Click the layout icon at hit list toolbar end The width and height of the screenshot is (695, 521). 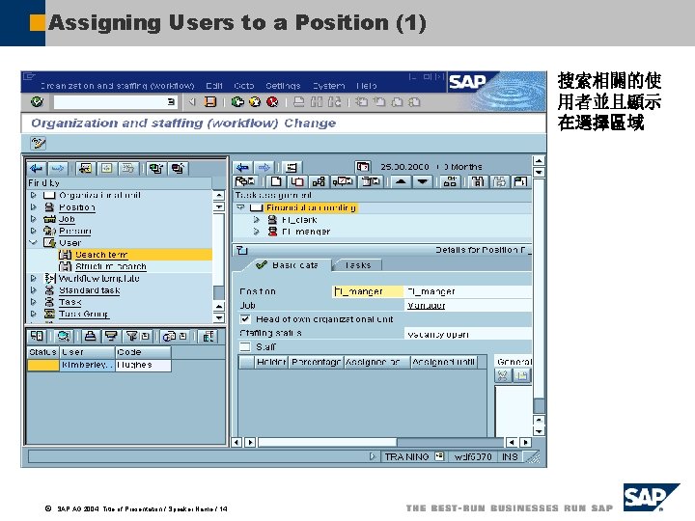[208, 337]
